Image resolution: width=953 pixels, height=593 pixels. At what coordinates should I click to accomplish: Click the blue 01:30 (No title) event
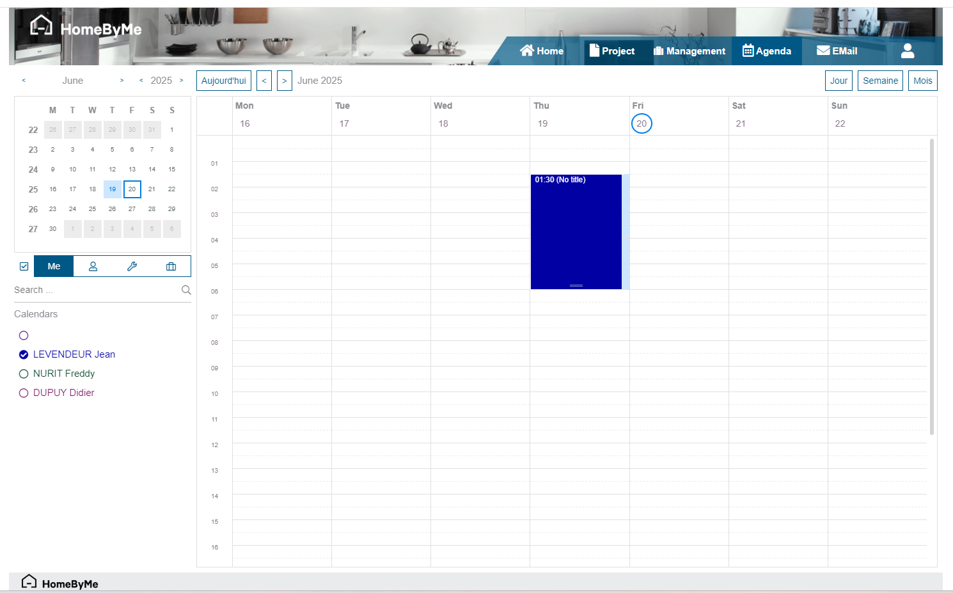pyautogui.click(x=576, y=230)
